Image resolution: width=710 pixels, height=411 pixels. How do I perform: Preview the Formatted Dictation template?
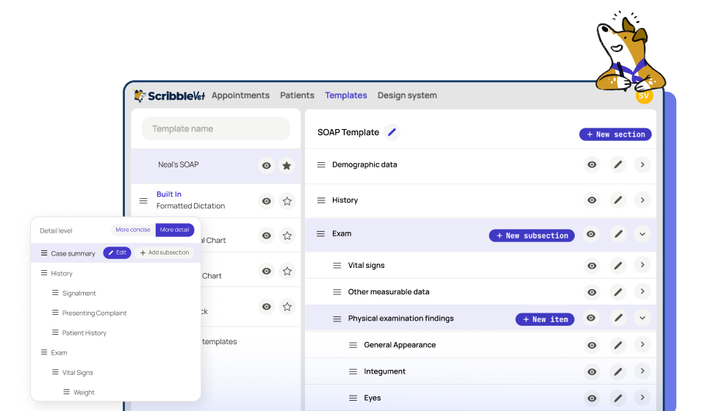coord(267,201)
